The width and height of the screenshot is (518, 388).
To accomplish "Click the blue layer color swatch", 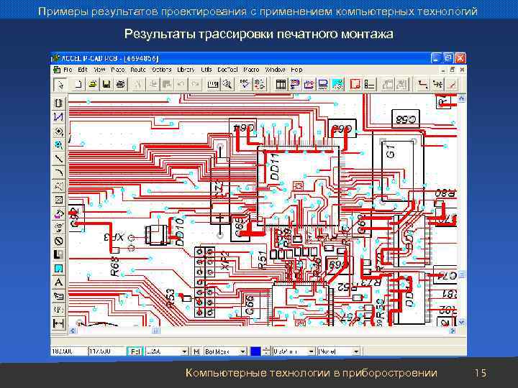I will [255, 351].
